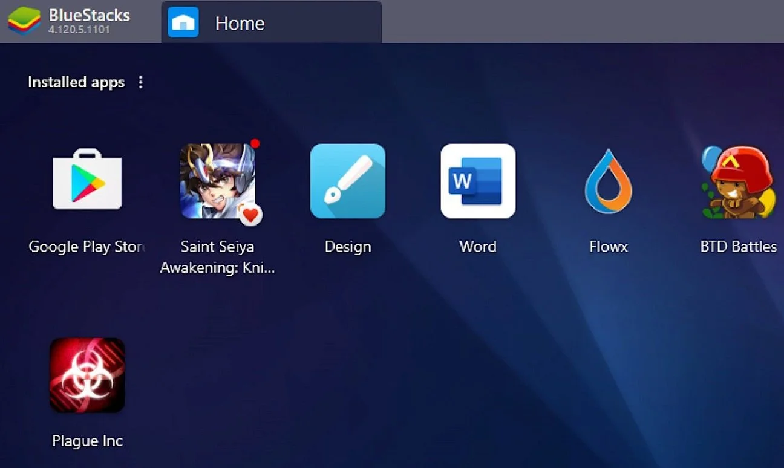Click the "Design" app label
Viewport: 784px width, 468px height.
348,247
